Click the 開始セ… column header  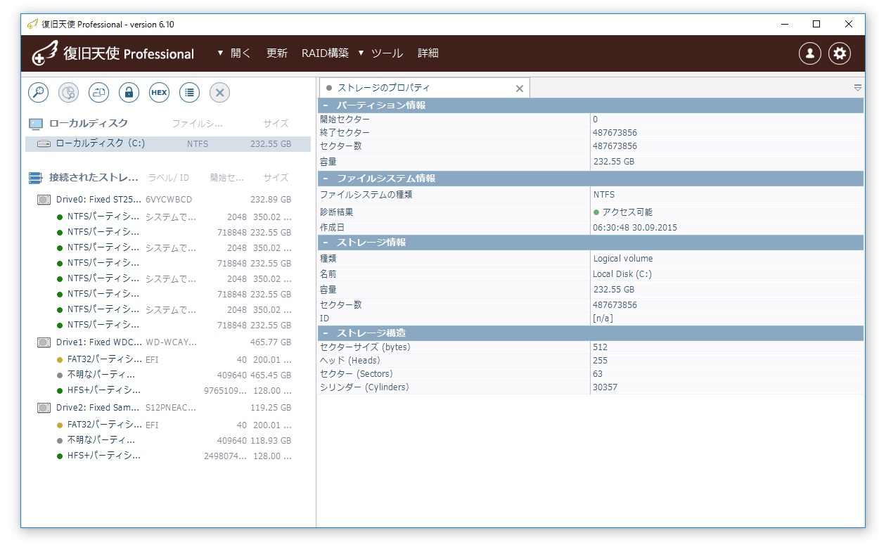[227, 178]
